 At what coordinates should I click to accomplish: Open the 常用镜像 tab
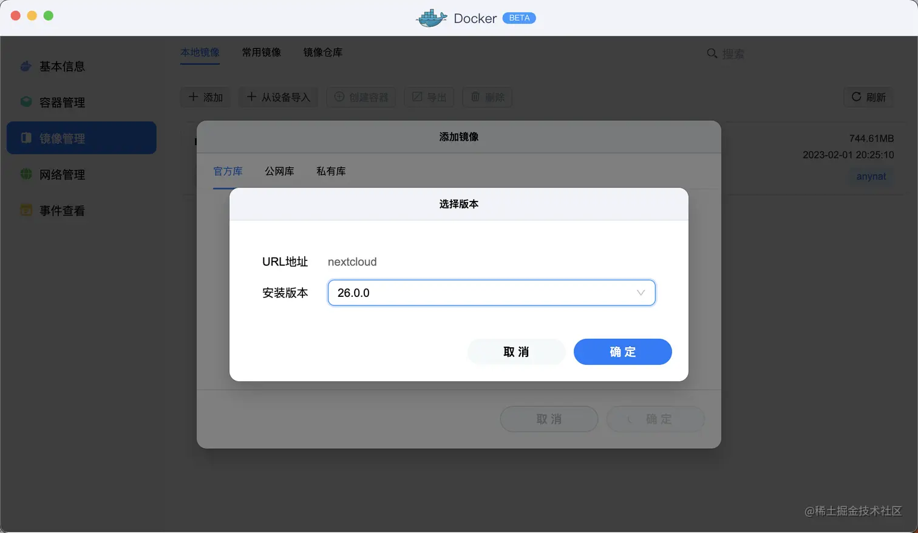point(261,52)
